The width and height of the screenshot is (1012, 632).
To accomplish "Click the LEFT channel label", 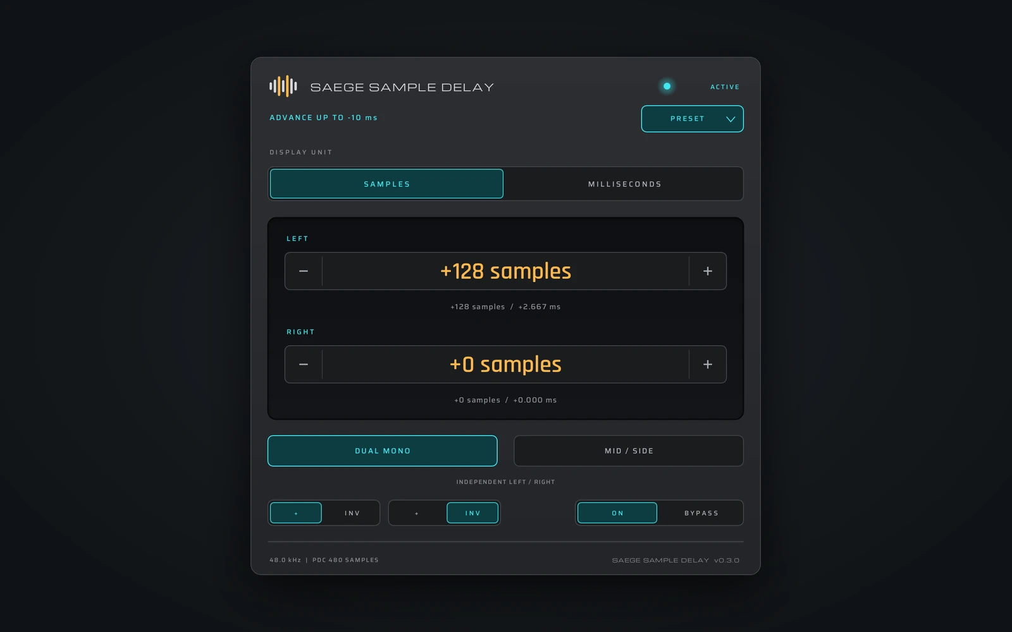I will tap(297, 239).
